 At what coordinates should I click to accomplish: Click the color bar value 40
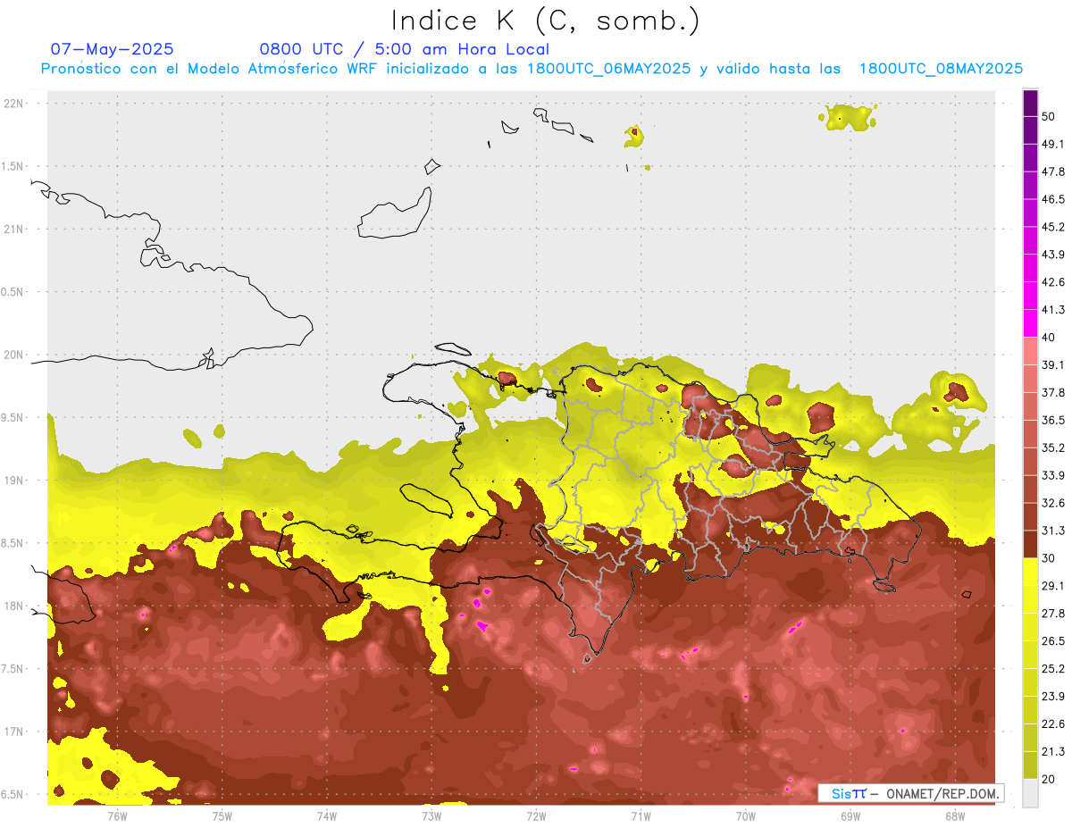point(1049,338)
